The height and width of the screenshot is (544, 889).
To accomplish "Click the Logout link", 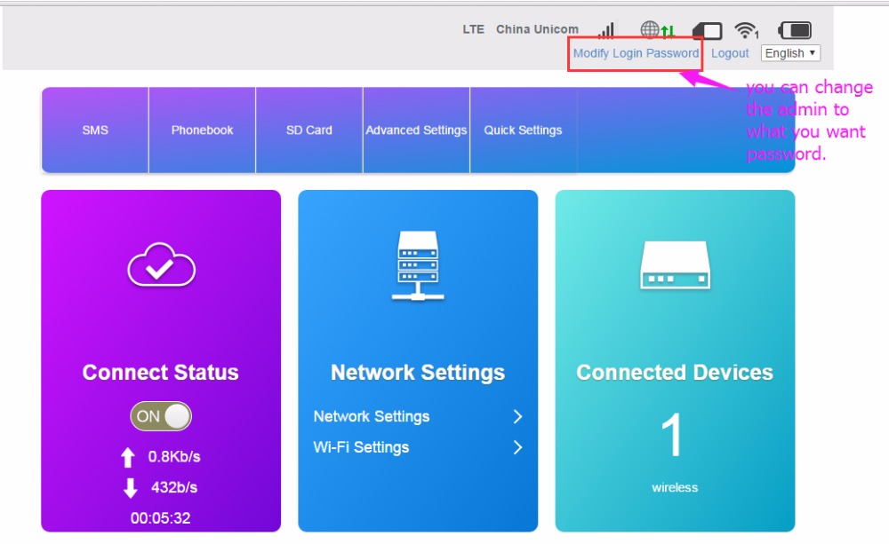I will pyautogui.click(x=730, y=53).
